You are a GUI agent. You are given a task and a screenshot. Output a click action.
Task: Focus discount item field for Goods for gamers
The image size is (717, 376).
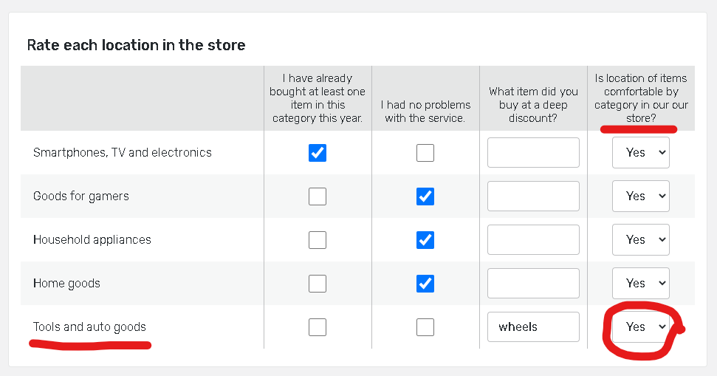(533, 196)
